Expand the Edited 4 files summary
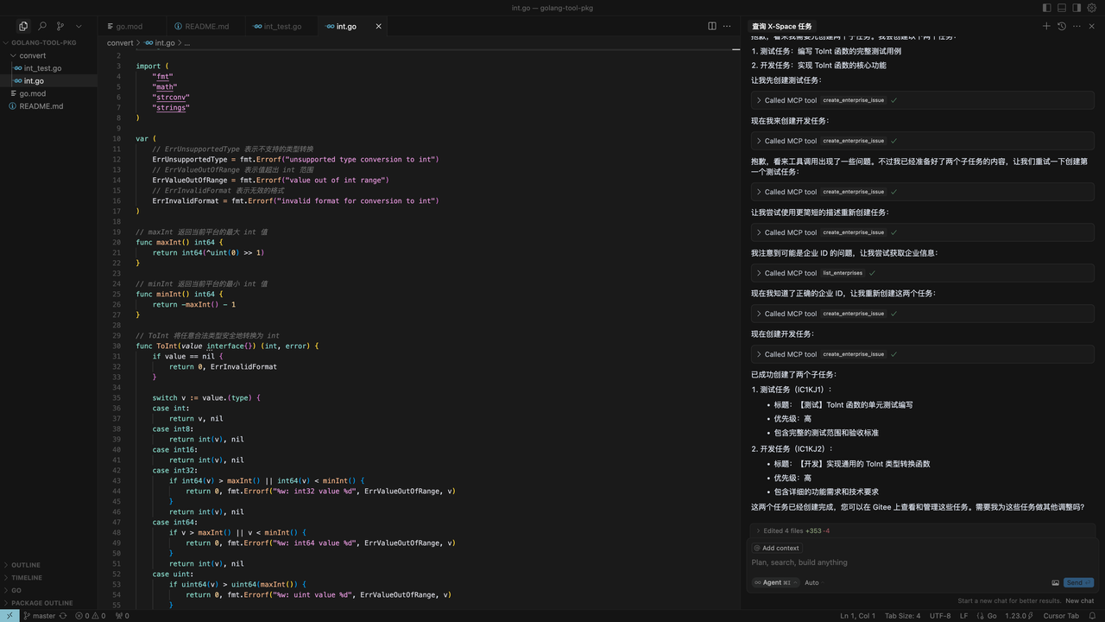 tap(922, 530)
